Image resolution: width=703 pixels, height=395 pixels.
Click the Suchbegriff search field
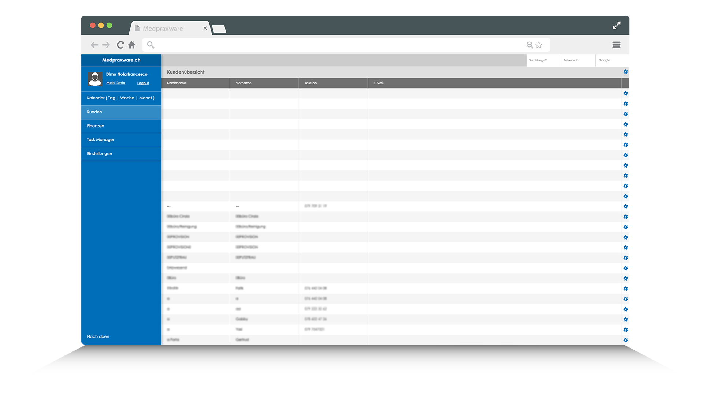543,60
